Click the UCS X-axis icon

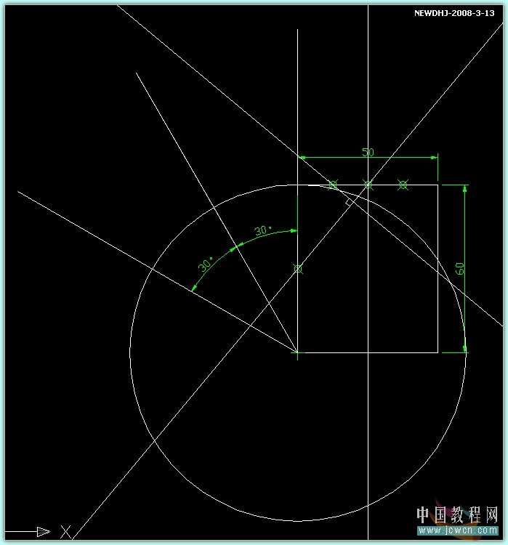pyautogui.click(x=65, y=531)
